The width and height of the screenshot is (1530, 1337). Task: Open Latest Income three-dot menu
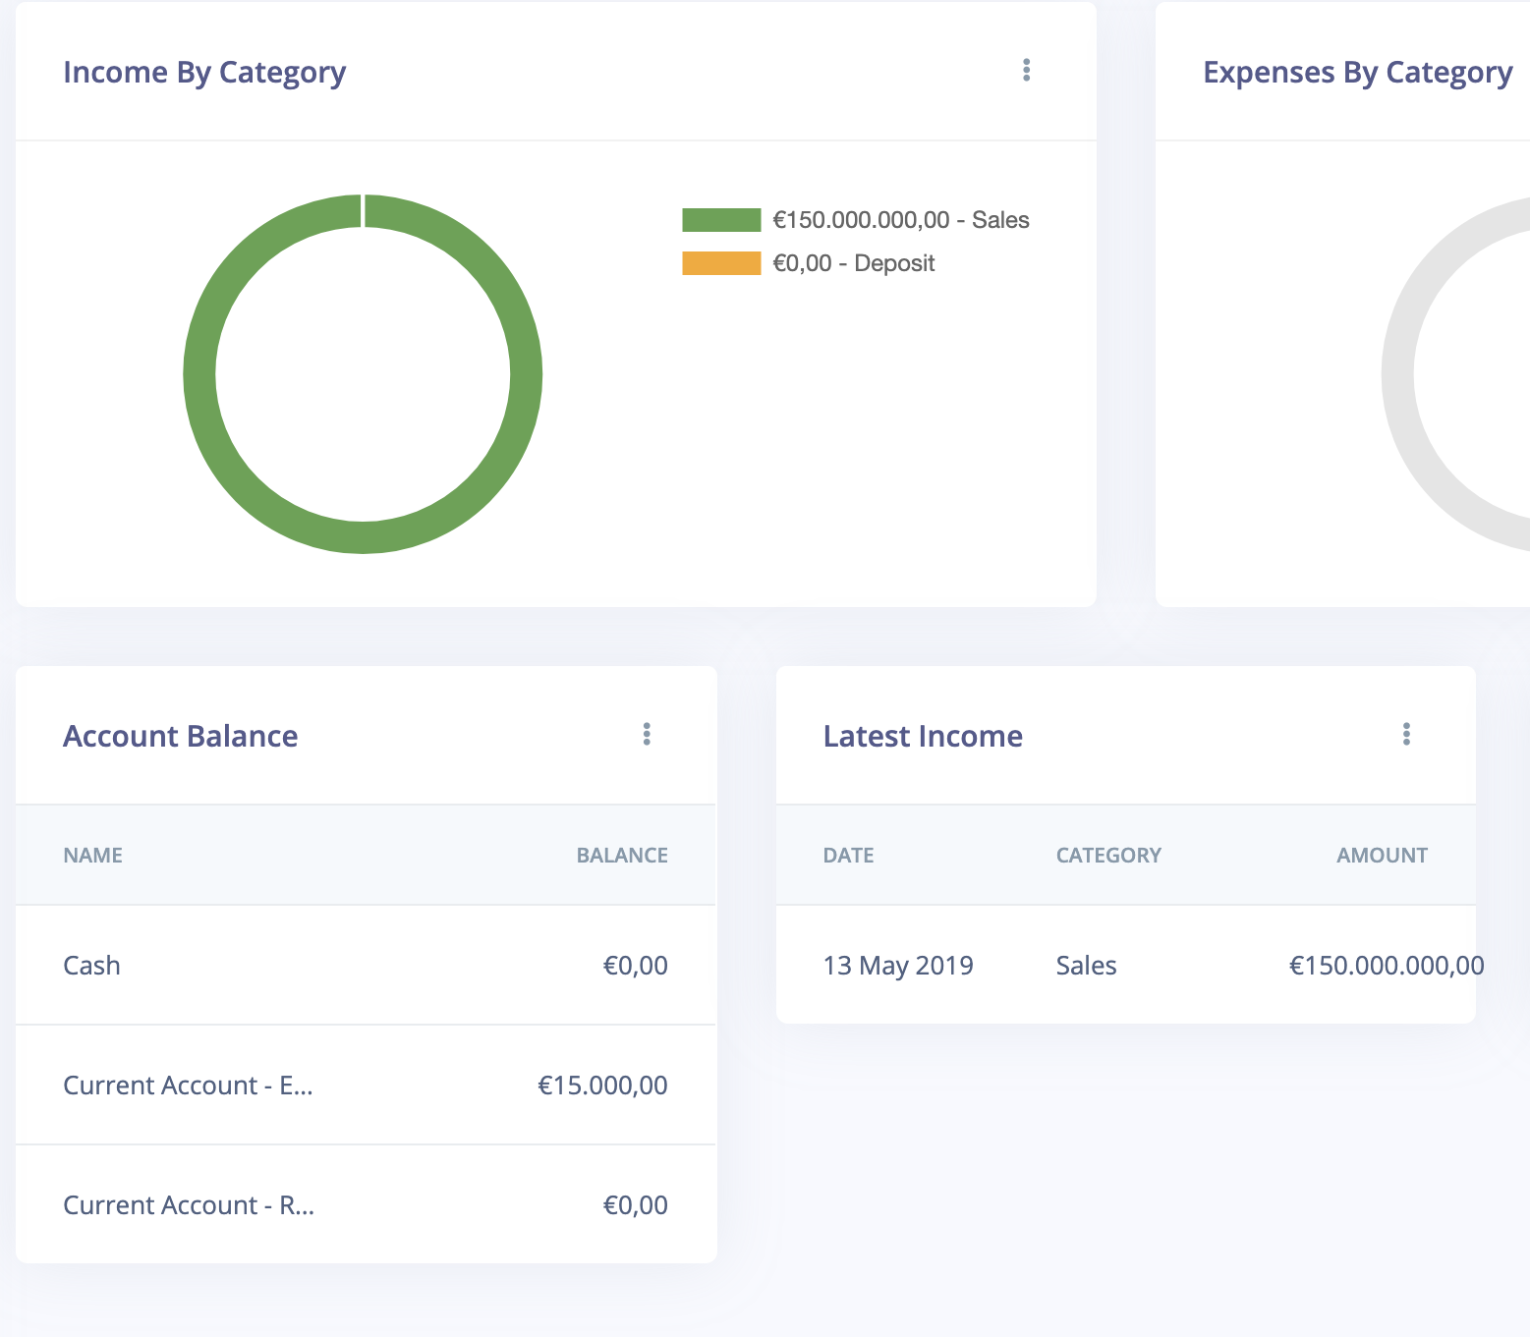[x=1406, y=734]
